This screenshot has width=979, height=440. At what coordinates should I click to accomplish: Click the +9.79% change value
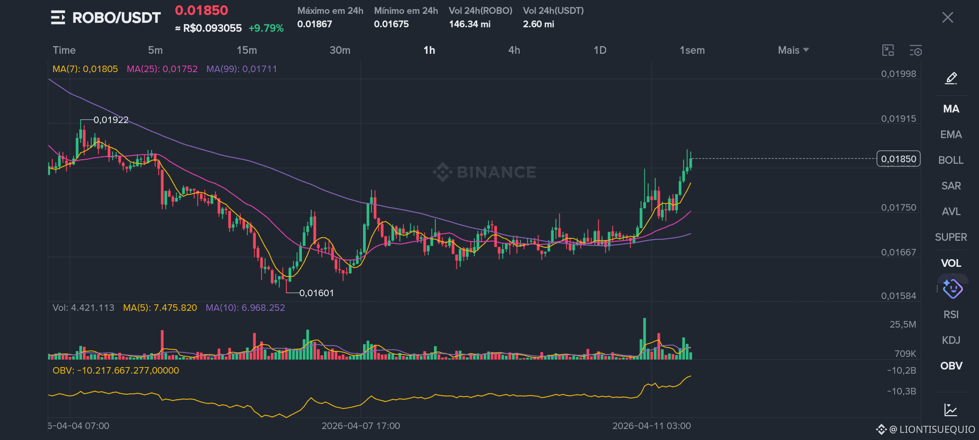(x=266, y=28)
